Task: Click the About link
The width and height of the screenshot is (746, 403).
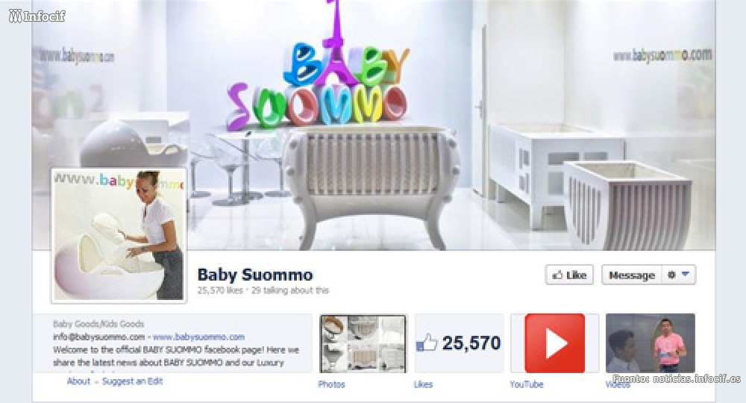Action: click(x=78, y=381)
